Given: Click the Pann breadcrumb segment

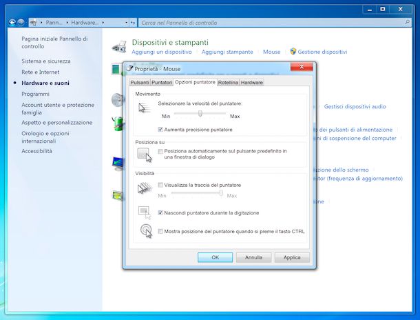Looking at the screenshot, I should [54, 23].
